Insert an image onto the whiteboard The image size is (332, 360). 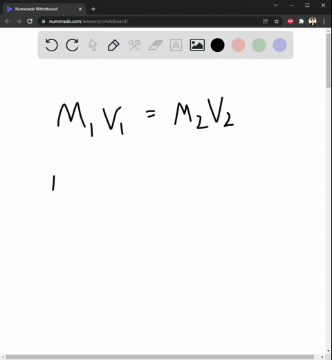[197, 45]
